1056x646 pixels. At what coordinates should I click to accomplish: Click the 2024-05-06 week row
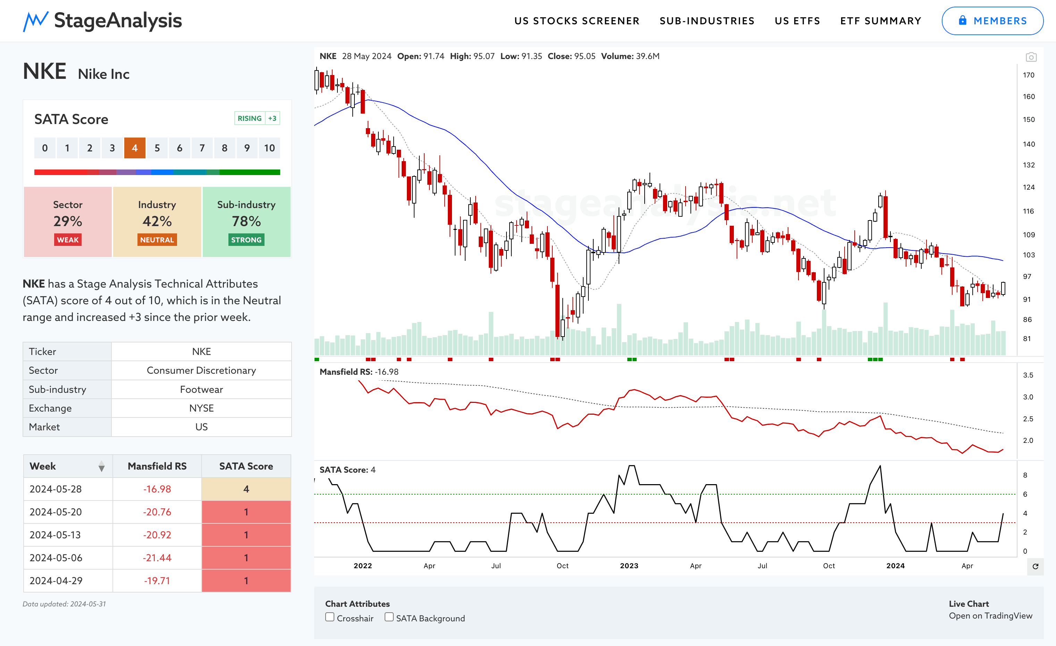tap(157, 558)
